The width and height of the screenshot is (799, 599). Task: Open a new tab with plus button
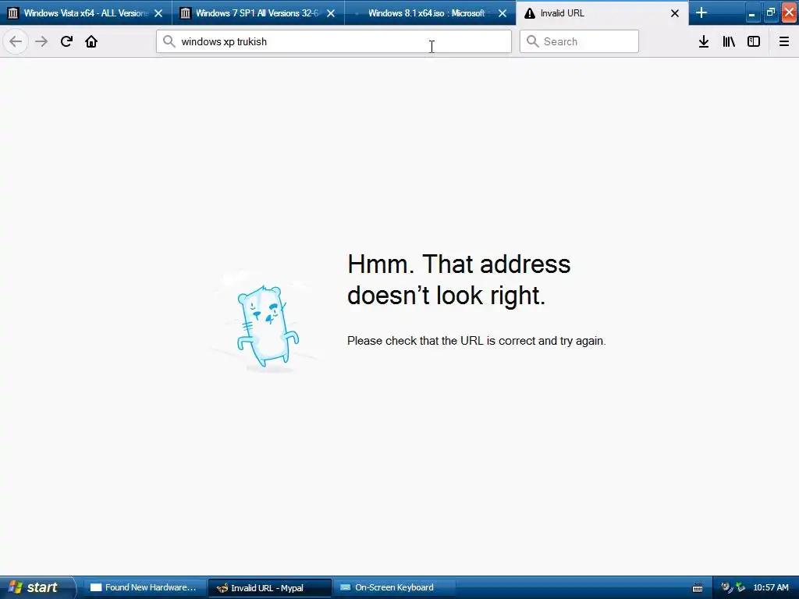(701, 12)
